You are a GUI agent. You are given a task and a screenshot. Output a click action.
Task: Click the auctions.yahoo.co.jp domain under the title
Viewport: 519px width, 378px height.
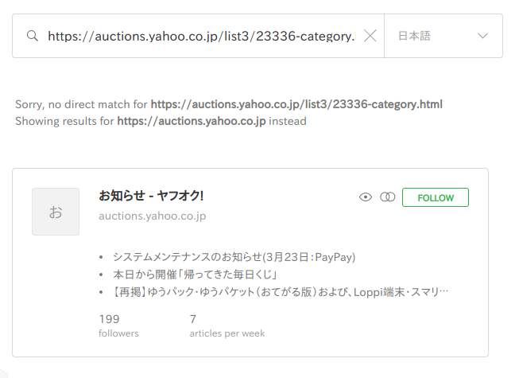[152, 216]
